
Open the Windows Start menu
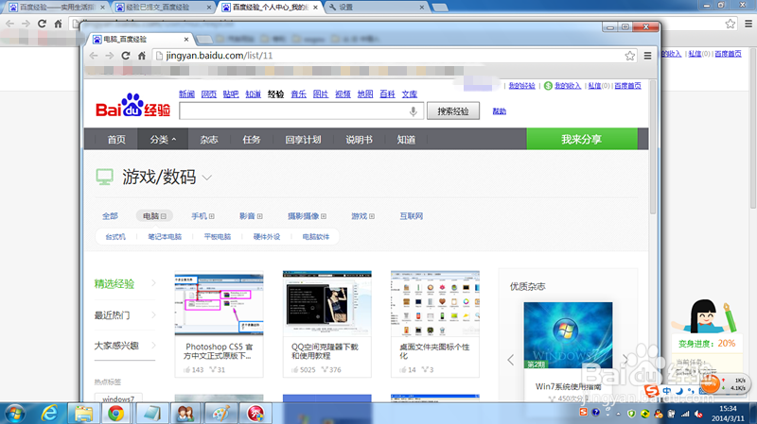click(15, 414)
